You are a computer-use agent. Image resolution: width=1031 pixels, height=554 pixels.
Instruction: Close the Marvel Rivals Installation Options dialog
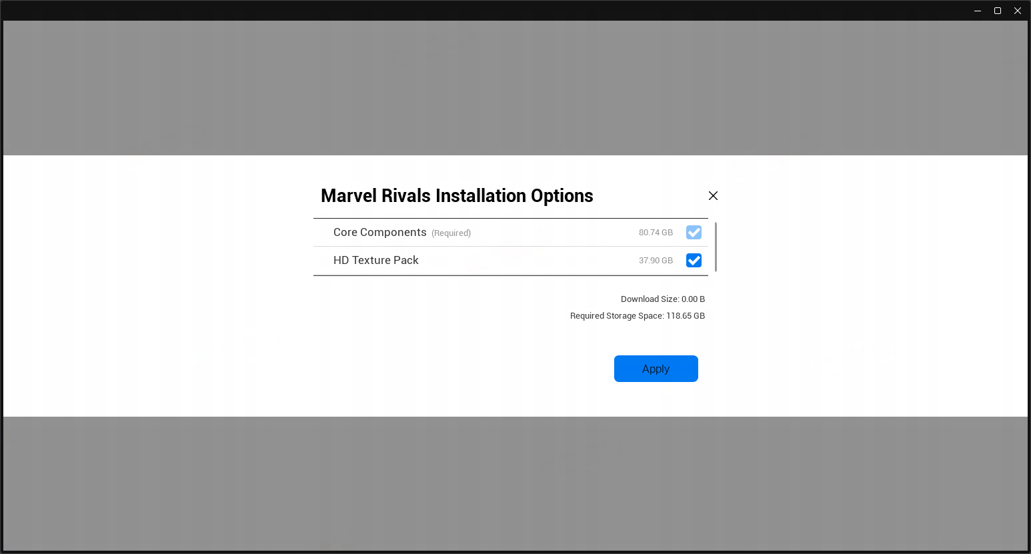point(713,195)
